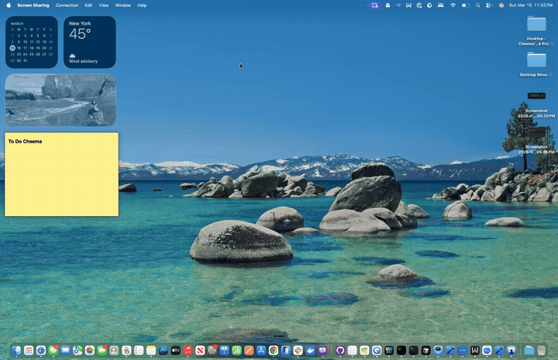Open GitHub Desktop from the Dock
The height and width of the screenshot is (360, 558).
click(x=340, y=351)
